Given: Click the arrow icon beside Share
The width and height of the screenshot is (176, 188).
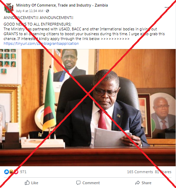Looking at the screenshot, I should 137,182.
